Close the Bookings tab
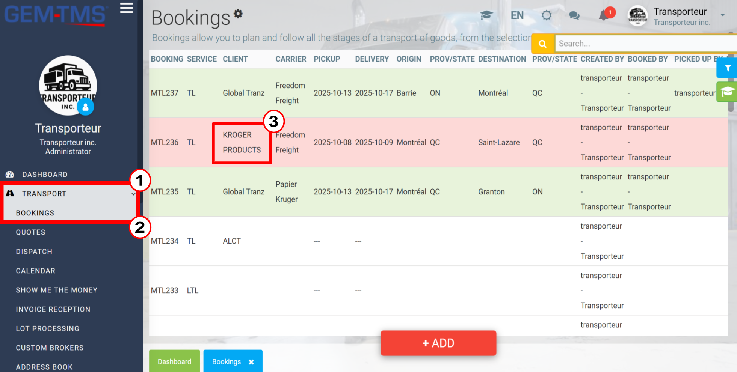737x372 pixels. pos(251,362)
